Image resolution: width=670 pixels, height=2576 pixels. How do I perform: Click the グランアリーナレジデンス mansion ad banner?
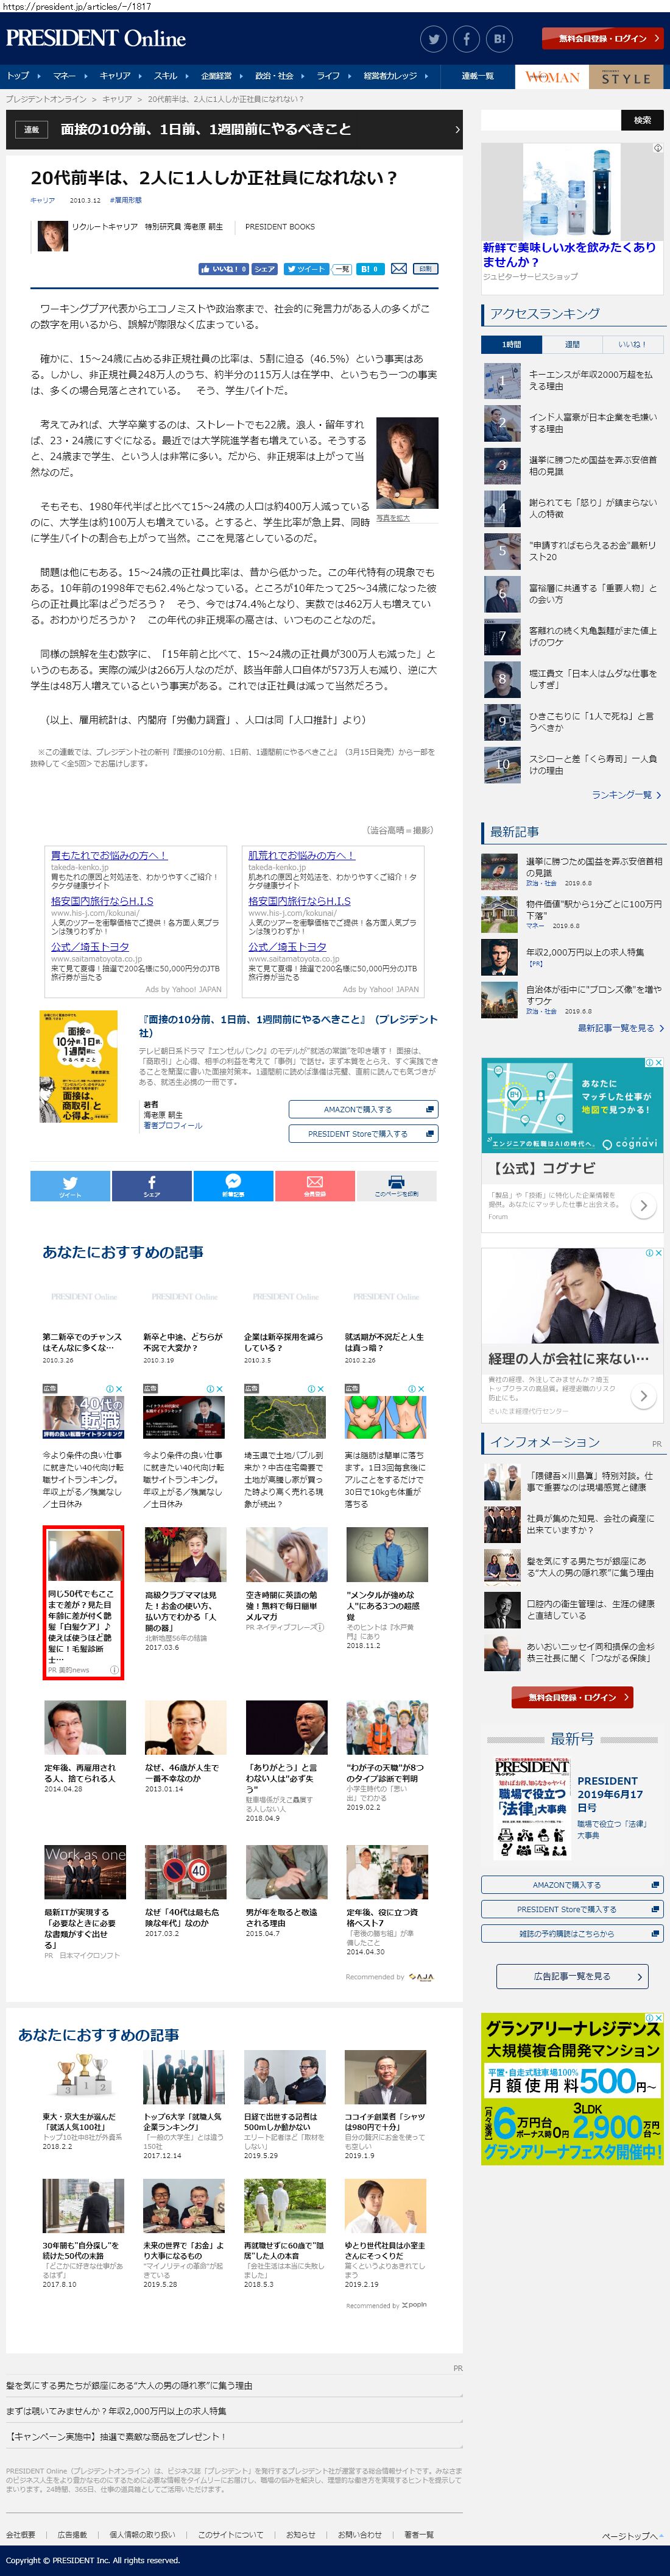tap(572, 2089)
